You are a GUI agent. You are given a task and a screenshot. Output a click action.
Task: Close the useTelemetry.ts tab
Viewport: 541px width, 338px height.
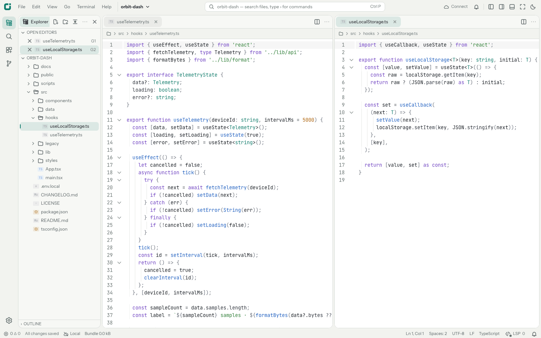156,22
